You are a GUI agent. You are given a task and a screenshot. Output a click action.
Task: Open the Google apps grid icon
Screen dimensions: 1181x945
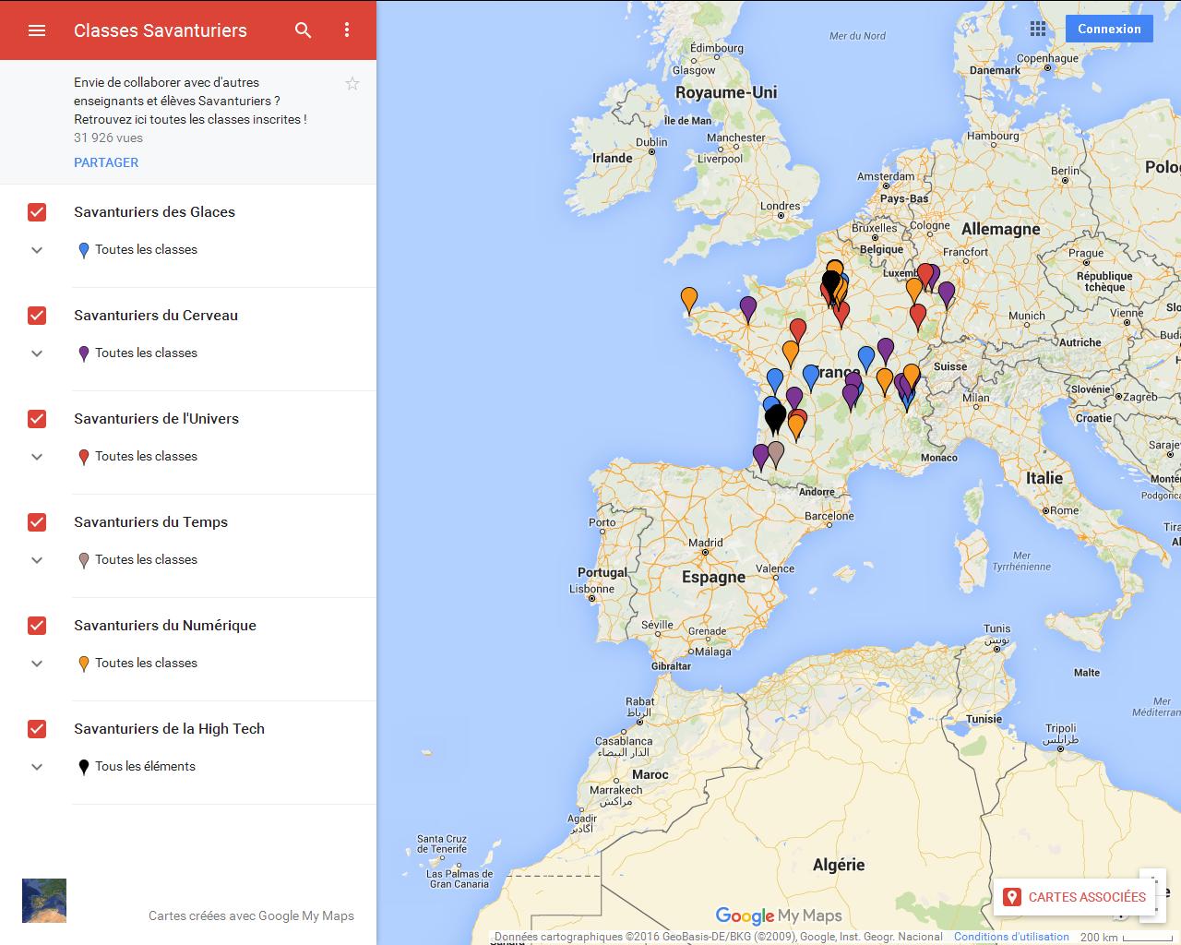click(x=1038, y=29)
